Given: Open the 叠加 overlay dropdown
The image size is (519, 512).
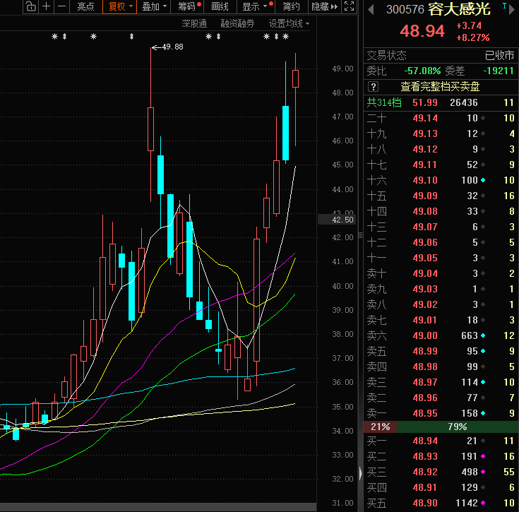Looking at the screenshot, I should click(154, 6).
